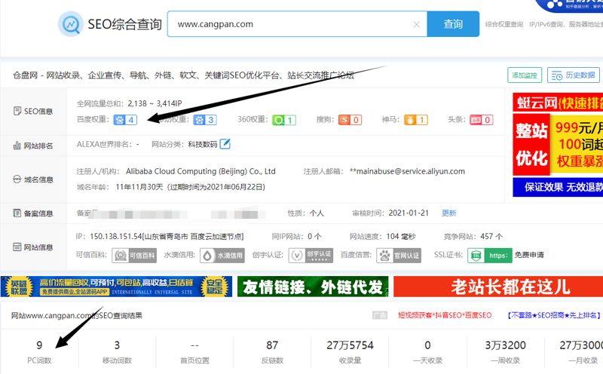Click the 一天收录 value 0
Image resolution: width=603 pixels, height=374 pixels.
point(427,345)
